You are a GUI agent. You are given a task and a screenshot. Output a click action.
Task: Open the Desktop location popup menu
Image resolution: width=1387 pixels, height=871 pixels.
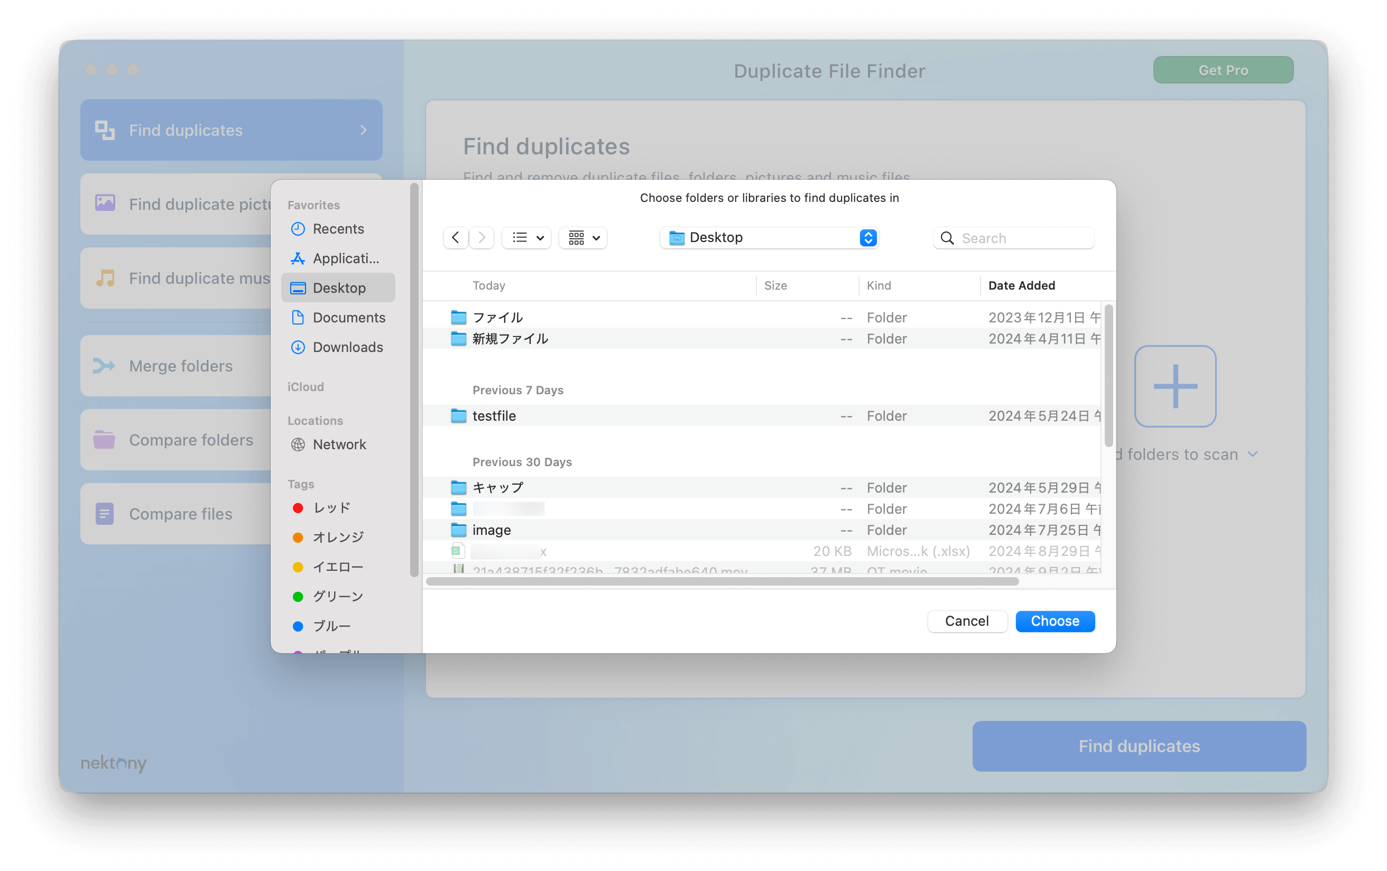pos(769,237)
